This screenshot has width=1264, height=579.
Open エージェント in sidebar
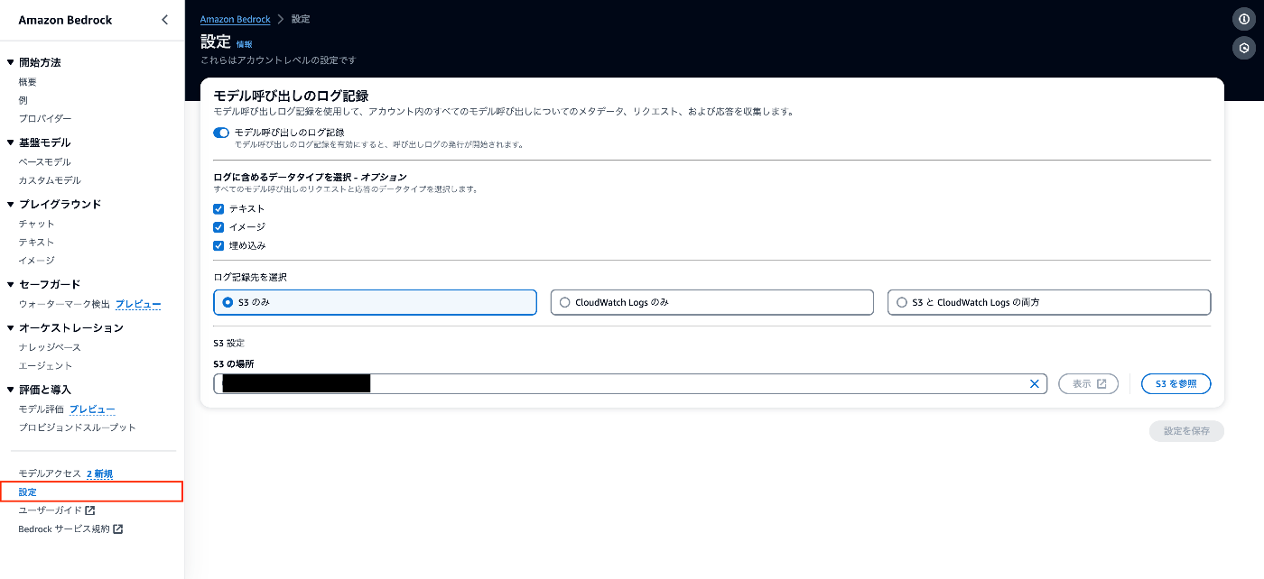click(45, 365)
